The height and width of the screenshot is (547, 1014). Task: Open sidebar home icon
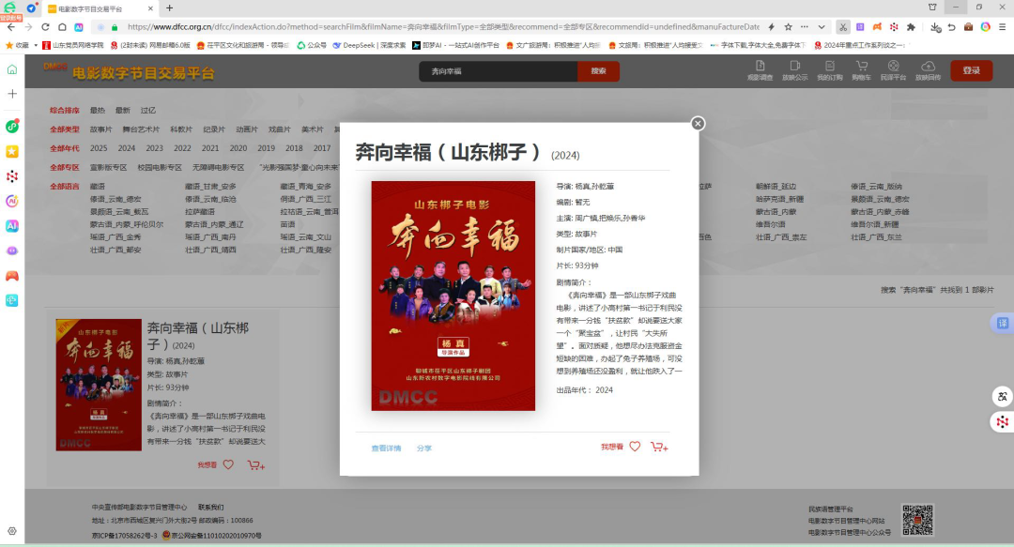tap(11, 69)
